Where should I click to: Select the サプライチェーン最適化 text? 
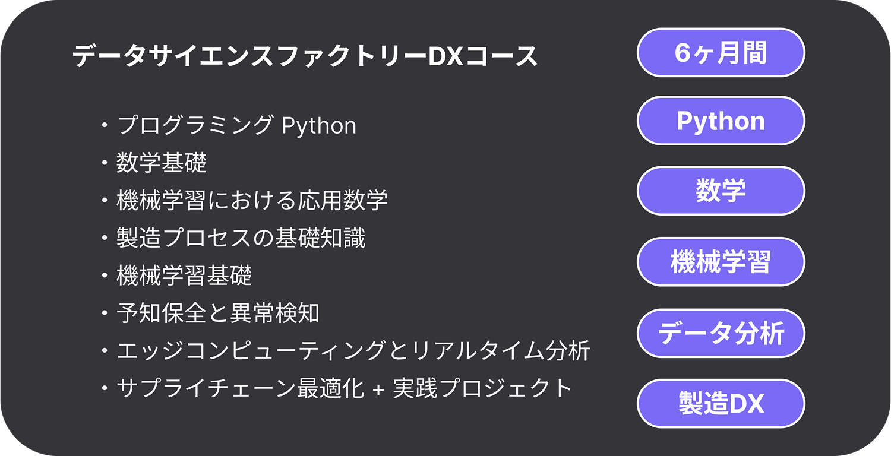240,388
